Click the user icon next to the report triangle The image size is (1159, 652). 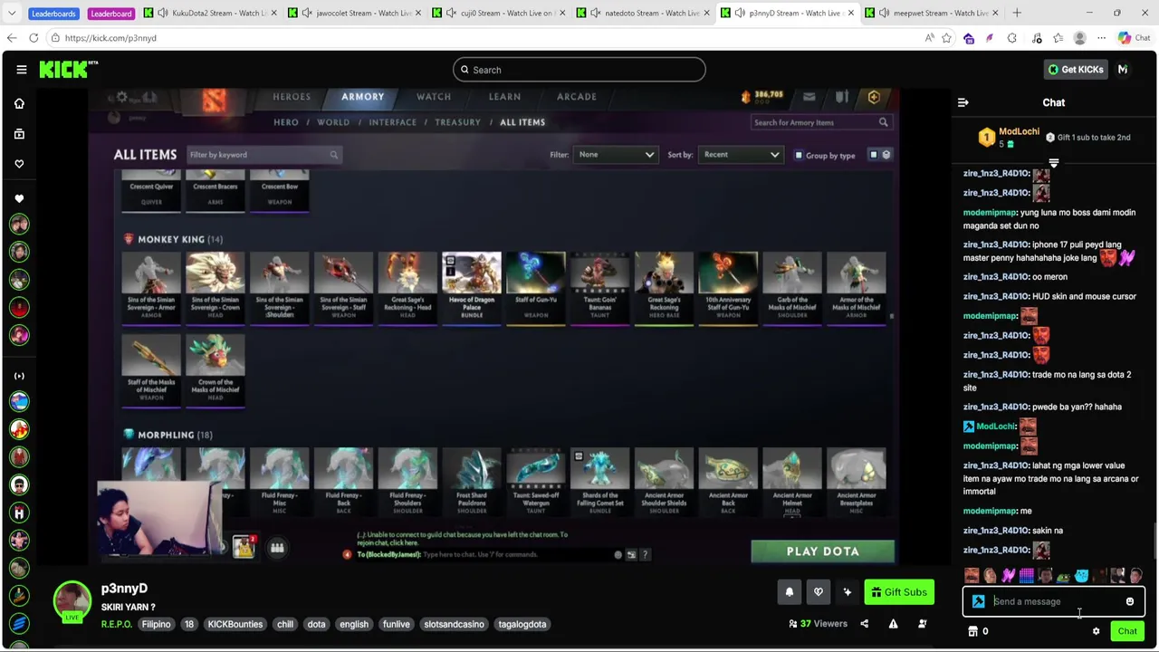pyautogui.click(x=922, y=624)
